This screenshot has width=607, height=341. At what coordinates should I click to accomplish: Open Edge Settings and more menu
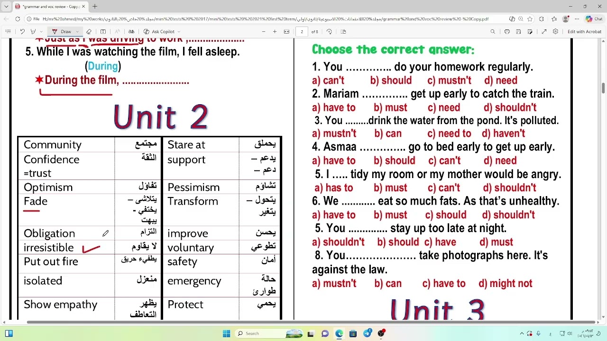577,19
